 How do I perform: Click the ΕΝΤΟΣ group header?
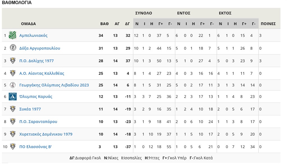[184, 13]
